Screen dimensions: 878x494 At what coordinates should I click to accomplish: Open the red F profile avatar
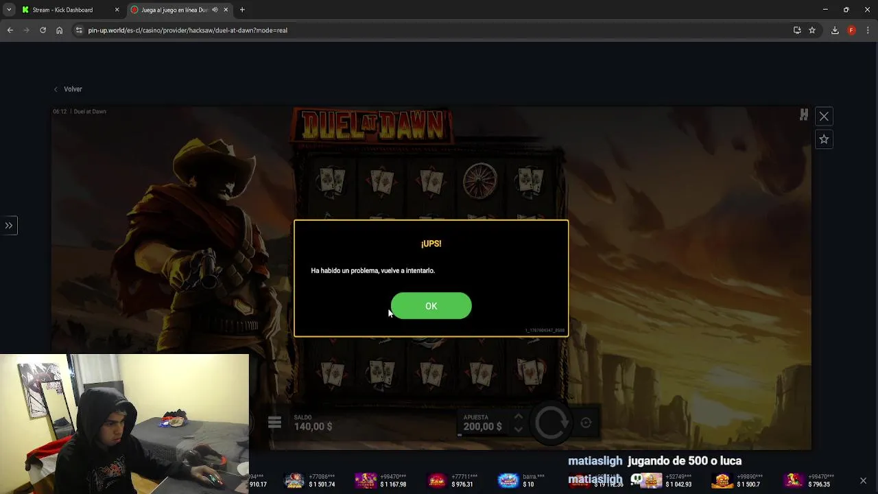pos(851,30)
